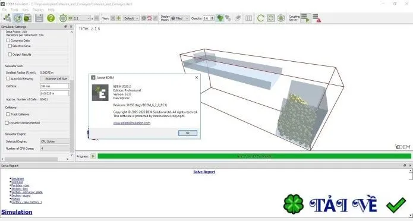Open help with the green question mark icon
This screenshot has height=221, width=413.
(51, 18)
